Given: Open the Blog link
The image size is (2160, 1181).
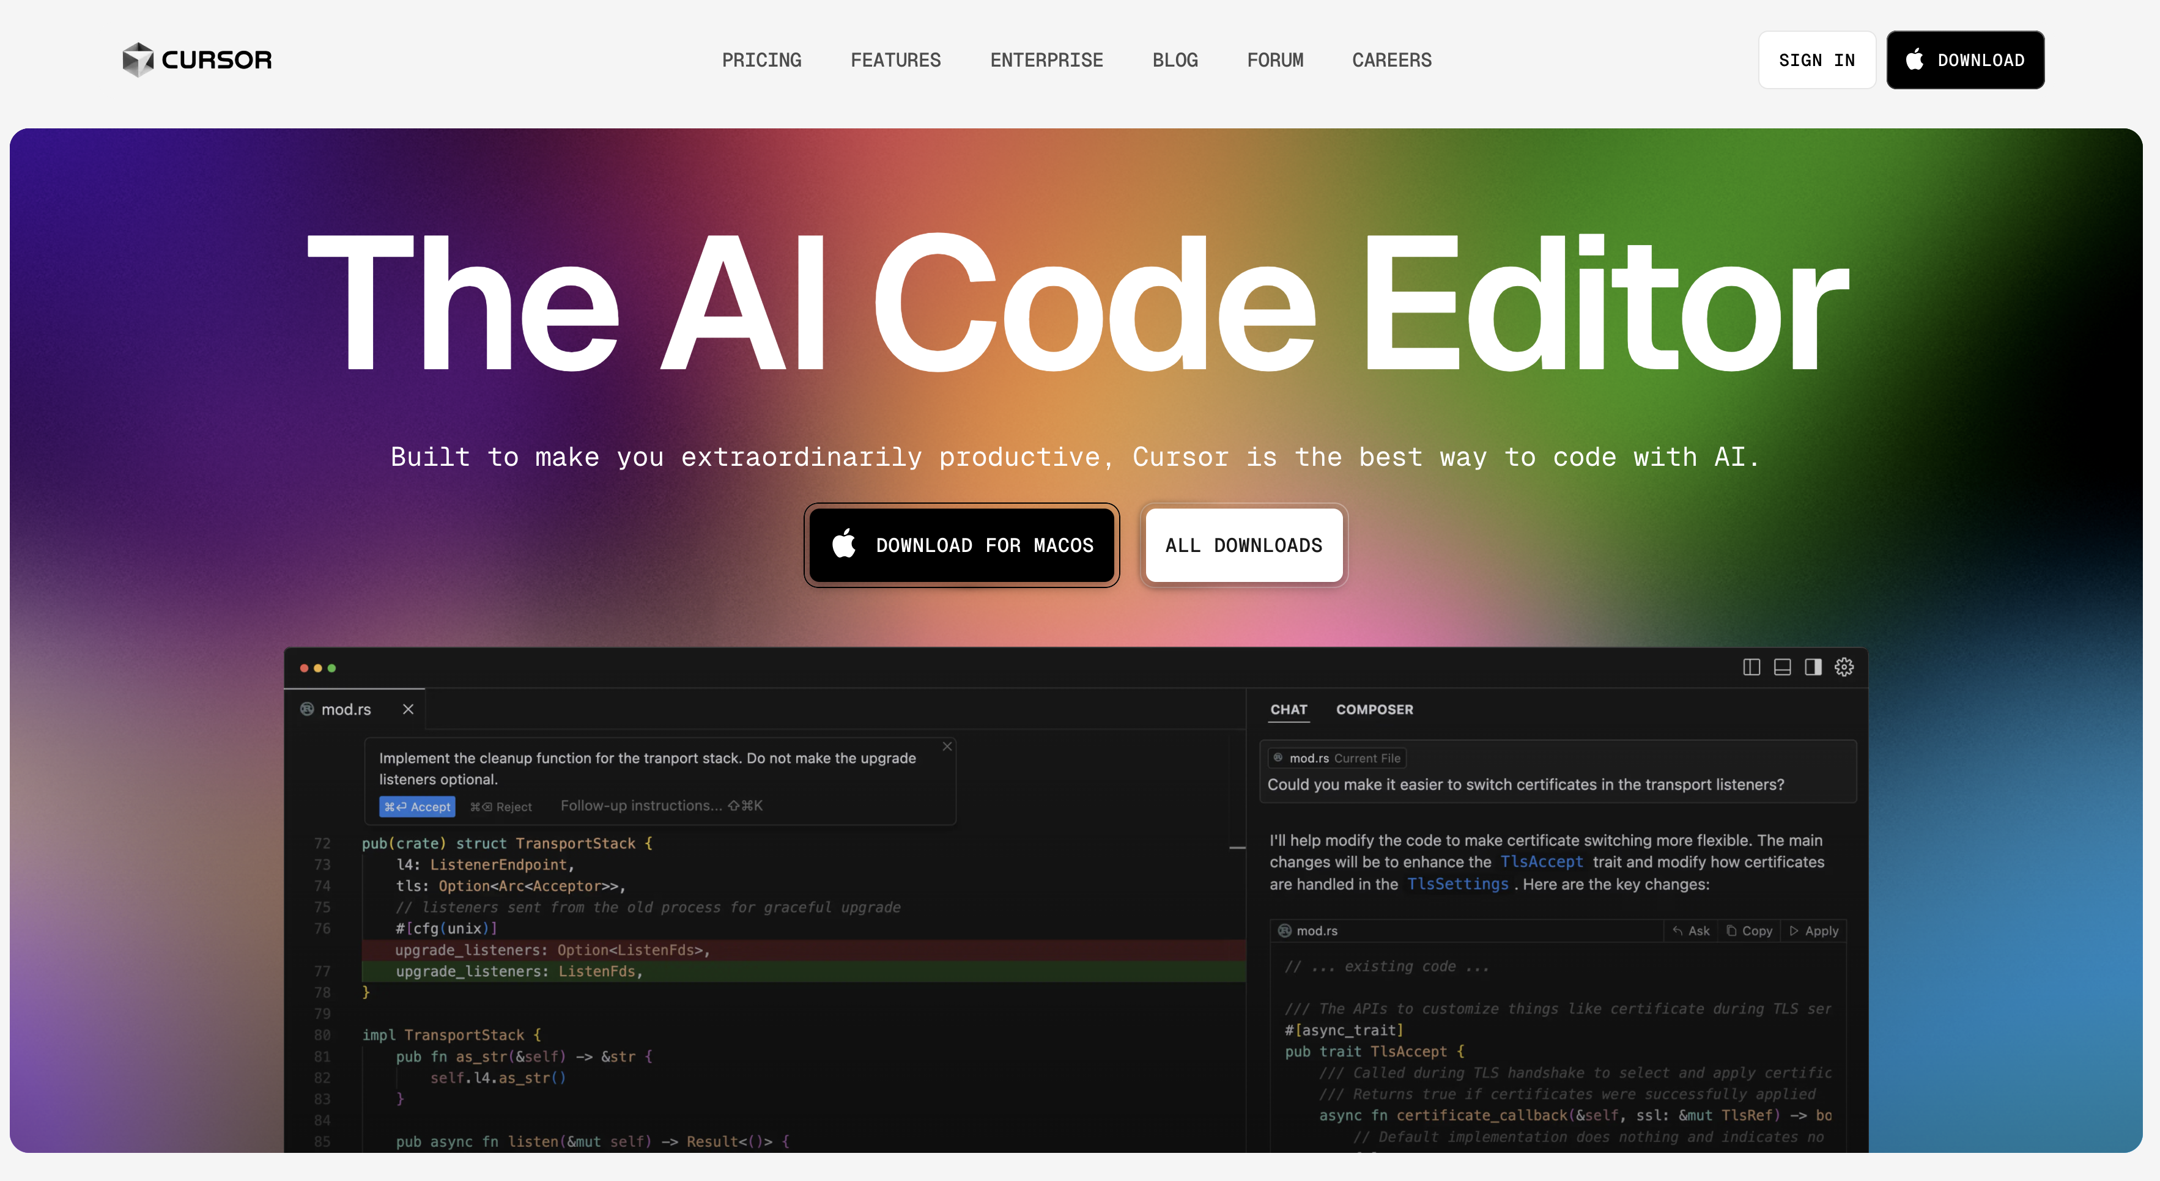Looking at the screenshot, I should coord(1175,61).
